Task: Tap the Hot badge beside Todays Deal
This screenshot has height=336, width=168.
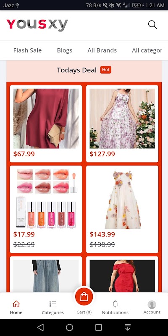Action: coord(106,70)
